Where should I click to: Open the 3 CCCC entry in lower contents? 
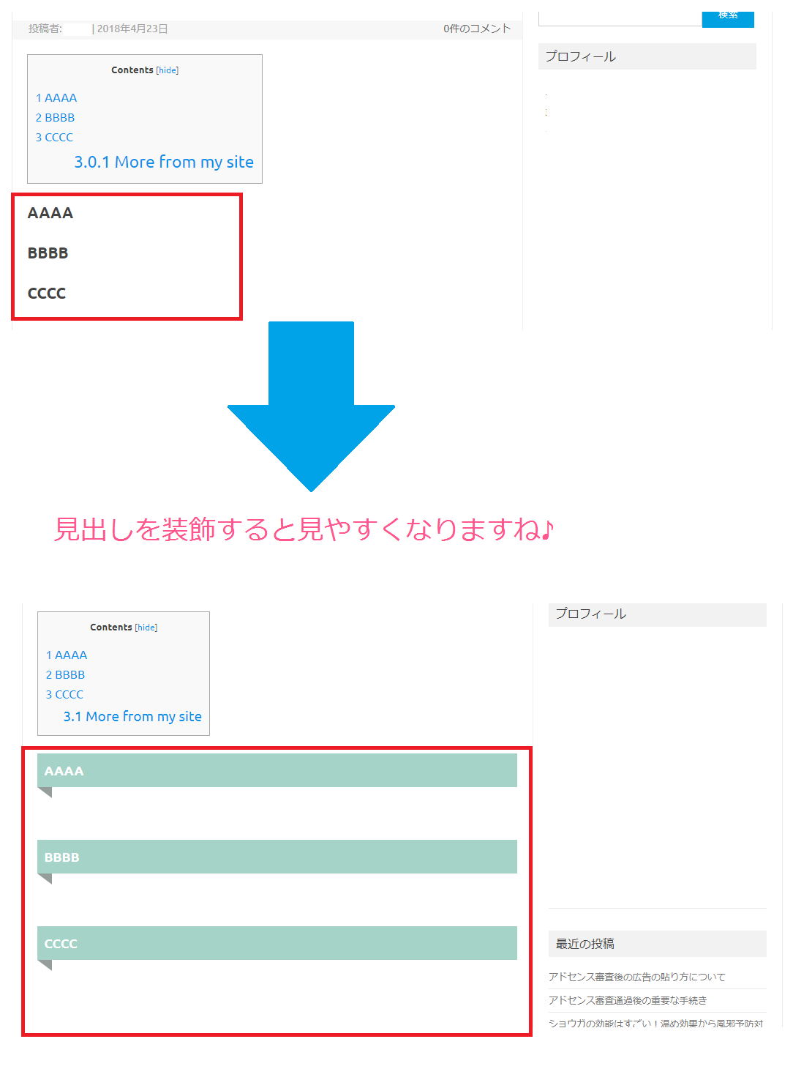pos(64,694)
